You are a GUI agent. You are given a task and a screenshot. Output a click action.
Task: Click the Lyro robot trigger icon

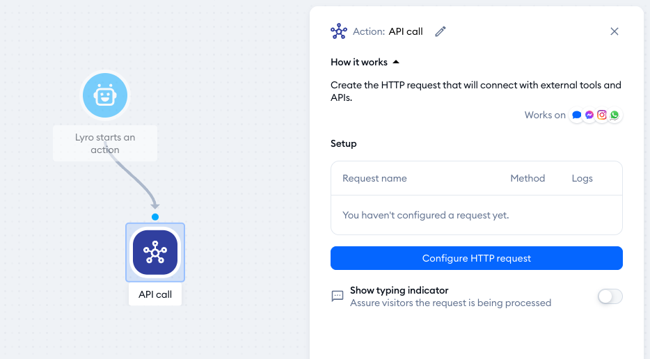coord(105,95)
